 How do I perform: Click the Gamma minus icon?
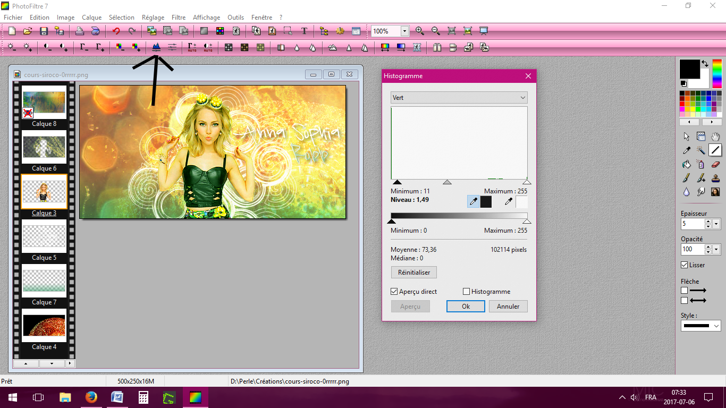[x=84, y=47]
